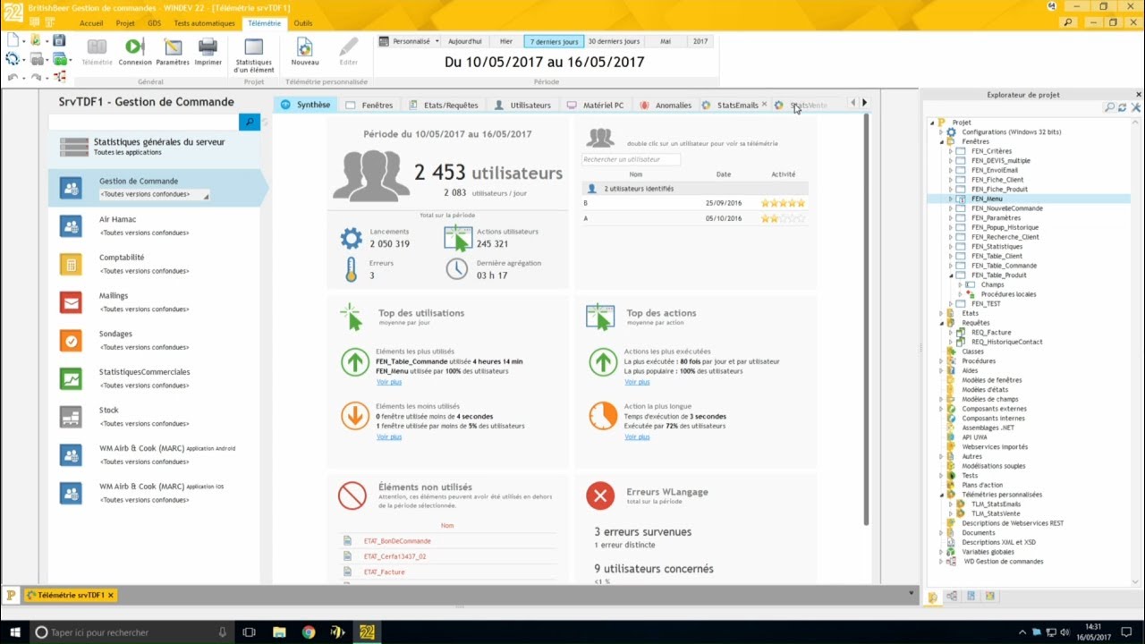The height and width of the screenshot is (644, 1145).
Task: Select FEN_Menu in project explorer
Action: (x=987, y=199)
